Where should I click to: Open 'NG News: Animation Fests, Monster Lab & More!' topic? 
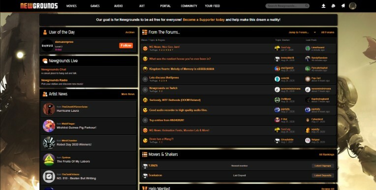(179, 130)
